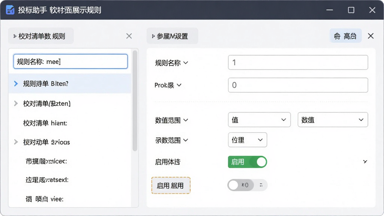Expand the 校对动单 azious tree row
Image resolution: width=384 pixels, height=216 pixels.
point(16,142)
